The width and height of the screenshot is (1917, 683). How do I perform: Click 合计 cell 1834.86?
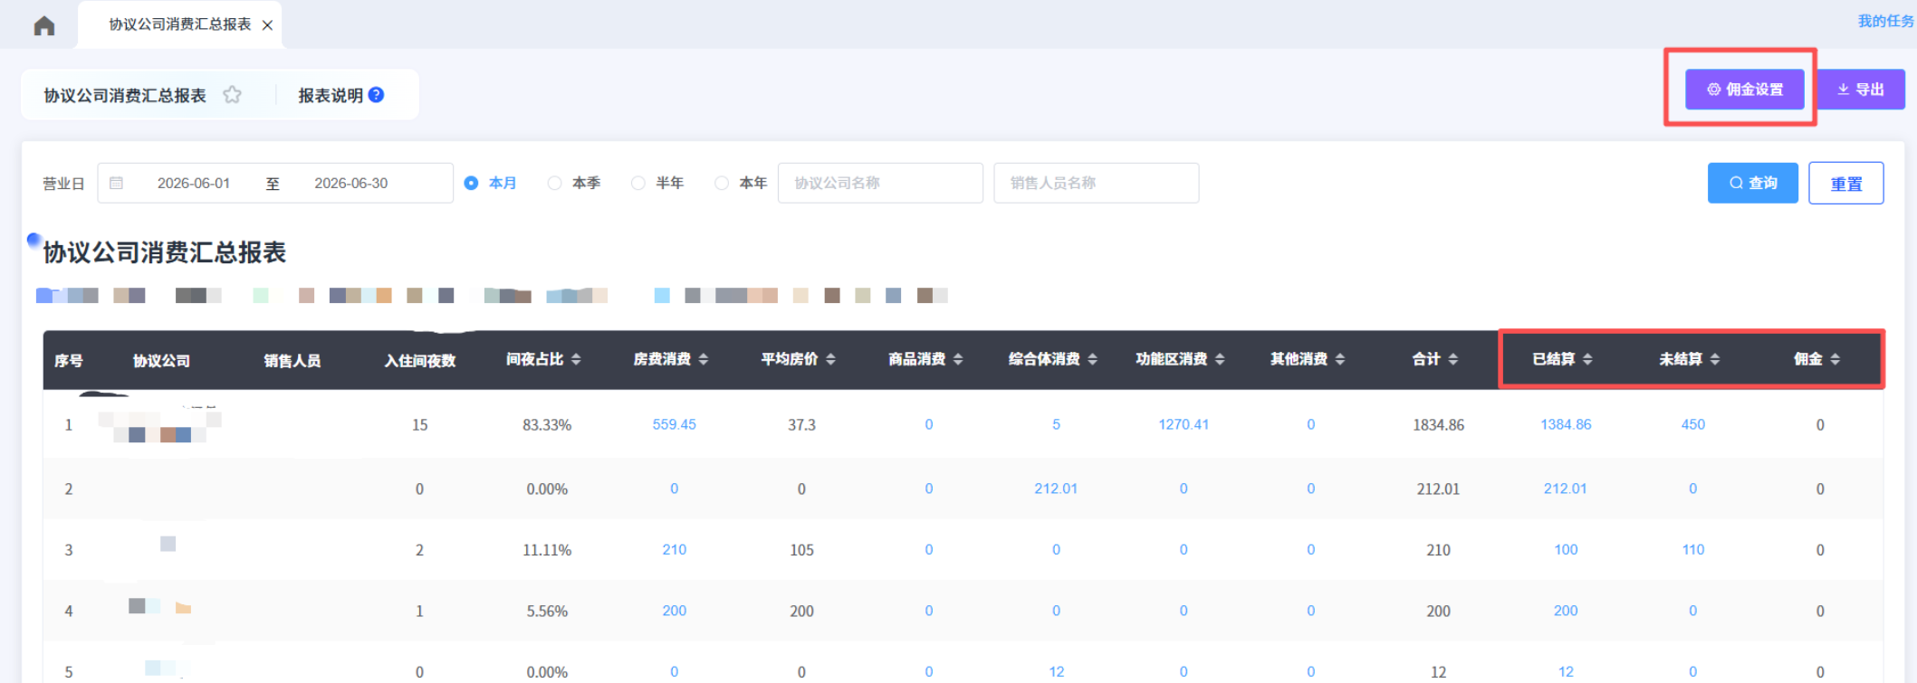coord(1438,424)
